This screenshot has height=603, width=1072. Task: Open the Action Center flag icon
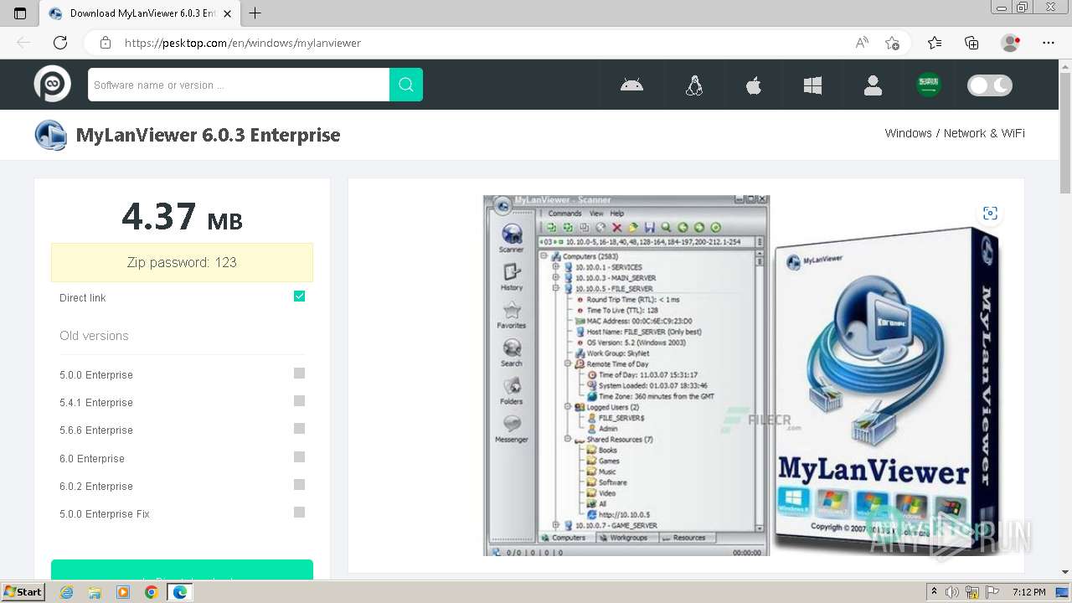[x=992, y=592]
